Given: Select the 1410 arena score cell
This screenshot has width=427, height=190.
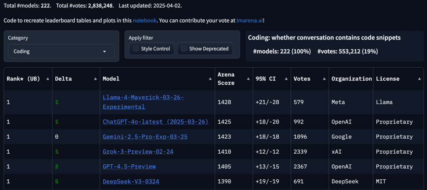Looking at the screenshot, I should pos(234,152).
